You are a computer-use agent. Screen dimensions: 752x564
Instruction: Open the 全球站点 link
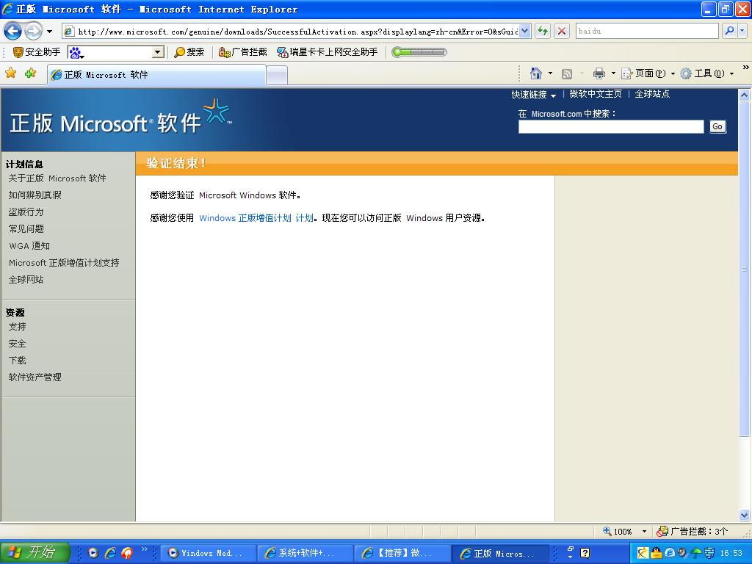[652, 94]
